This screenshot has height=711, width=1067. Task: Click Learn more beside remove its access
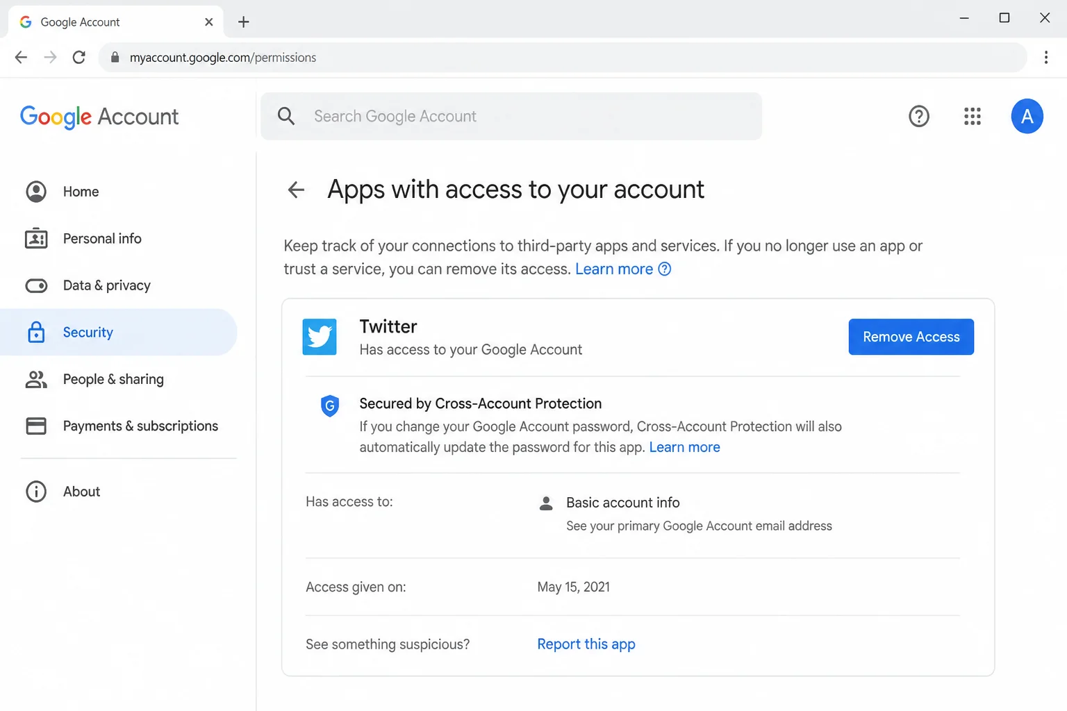(614, 269)
